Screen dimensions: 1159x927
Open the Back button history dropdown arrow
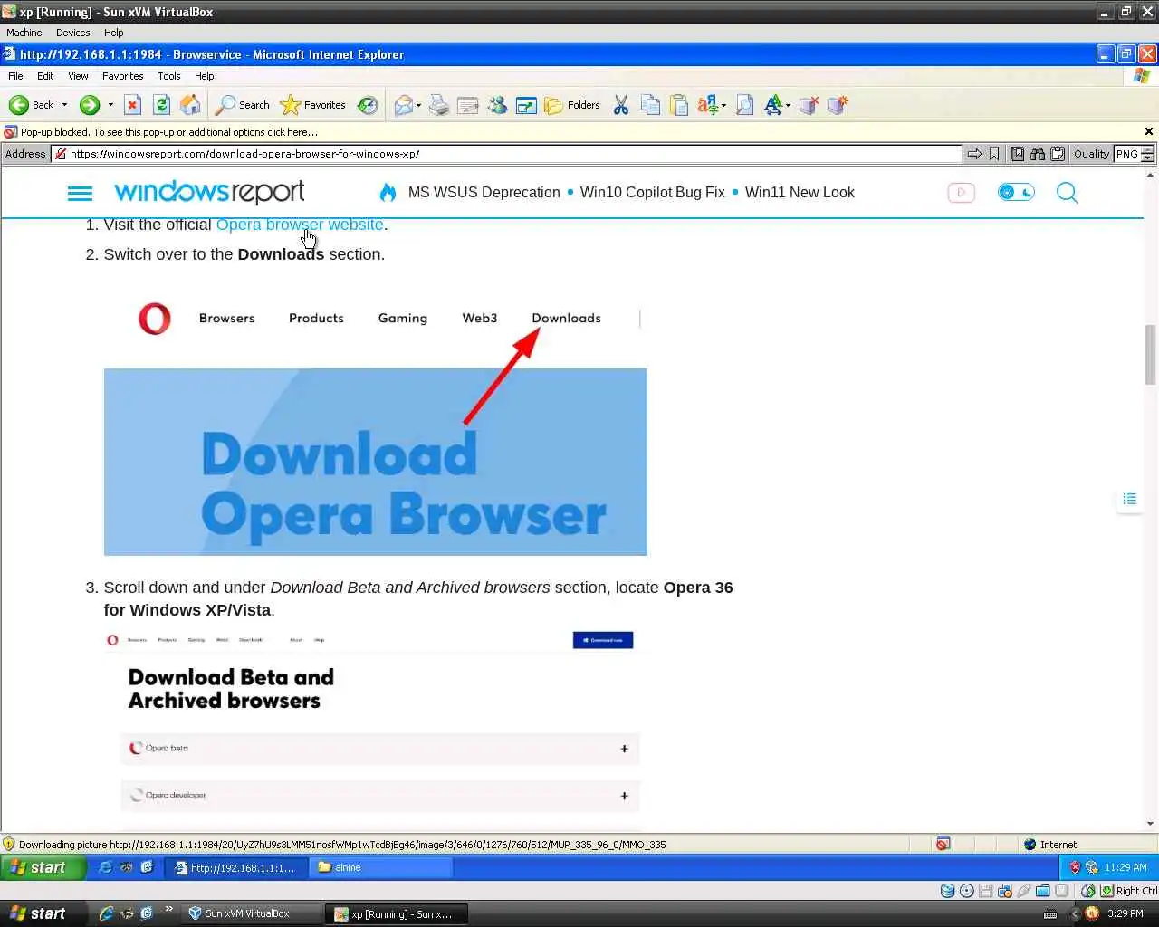point(64,105)
